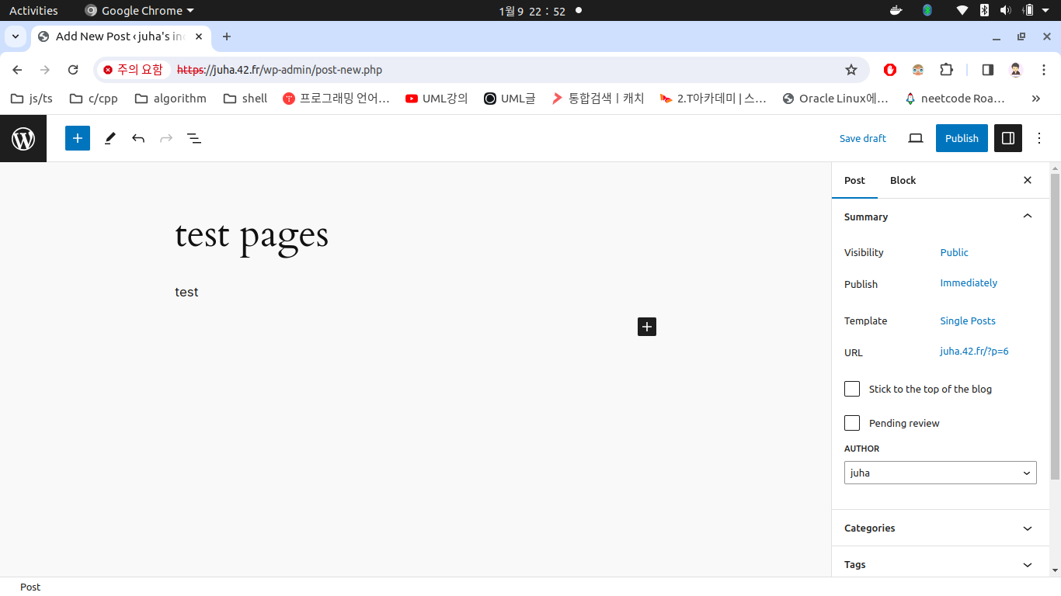Click the Docker whale tray icon
The image size is (1061, 596).
tap(896, 11)
